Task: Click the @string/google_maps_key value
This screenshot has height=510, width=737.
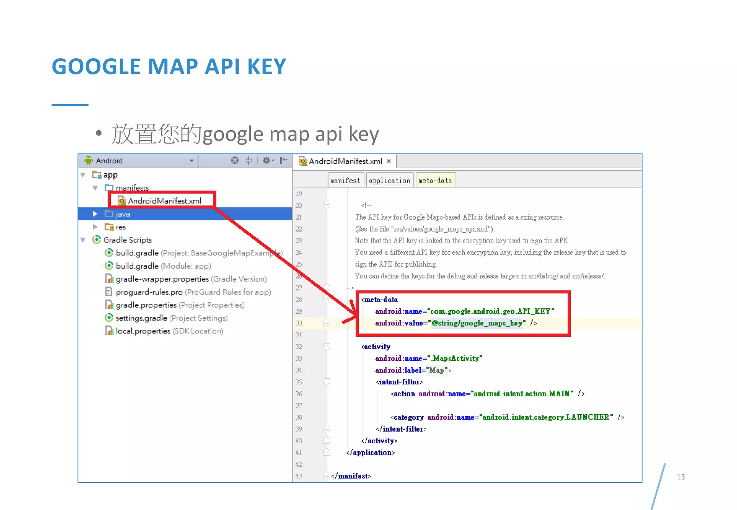Action: click(x=477, y=323)
